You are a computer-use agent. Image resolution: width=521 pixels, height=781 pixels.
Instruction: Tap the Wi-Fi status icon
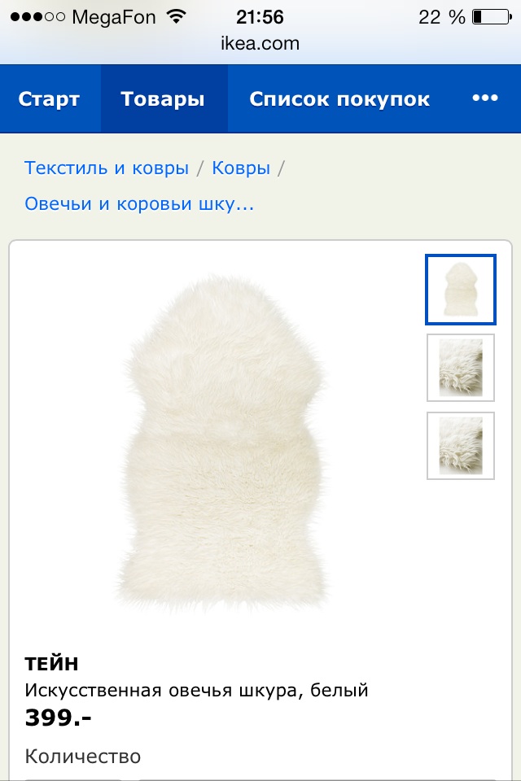(176, 16)
